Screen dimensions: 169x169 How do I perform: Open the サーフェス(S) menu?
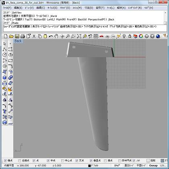52,8
